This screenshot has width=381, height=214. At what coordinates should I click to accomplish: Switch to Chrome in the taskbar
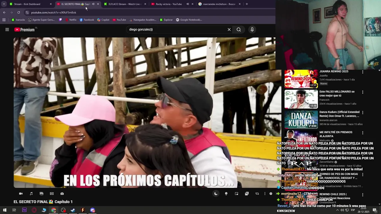point(54,210)
